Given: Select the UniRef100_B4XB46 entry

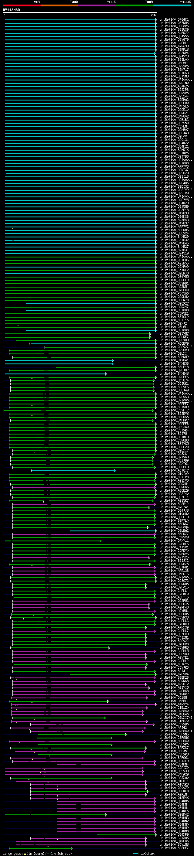Looking at the screenshot, I should pyautogui.click(x=174, y=374).
